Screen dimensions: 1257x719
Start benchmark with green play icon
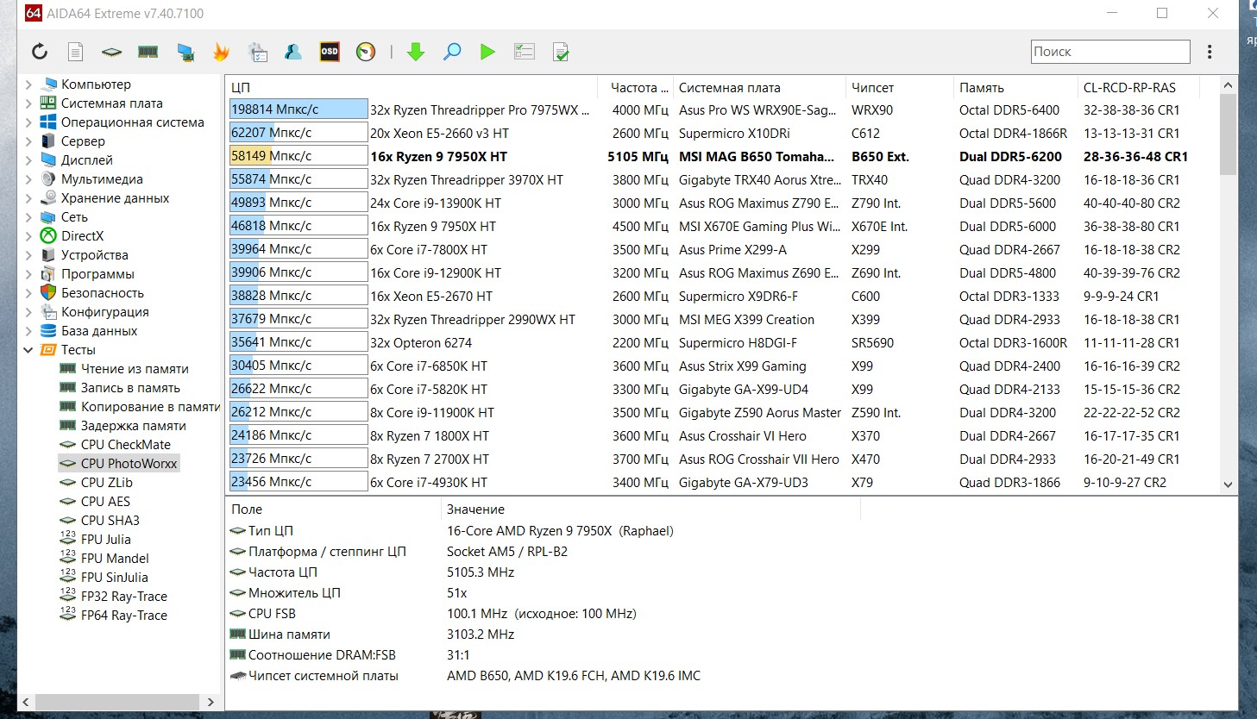point(487,52)
